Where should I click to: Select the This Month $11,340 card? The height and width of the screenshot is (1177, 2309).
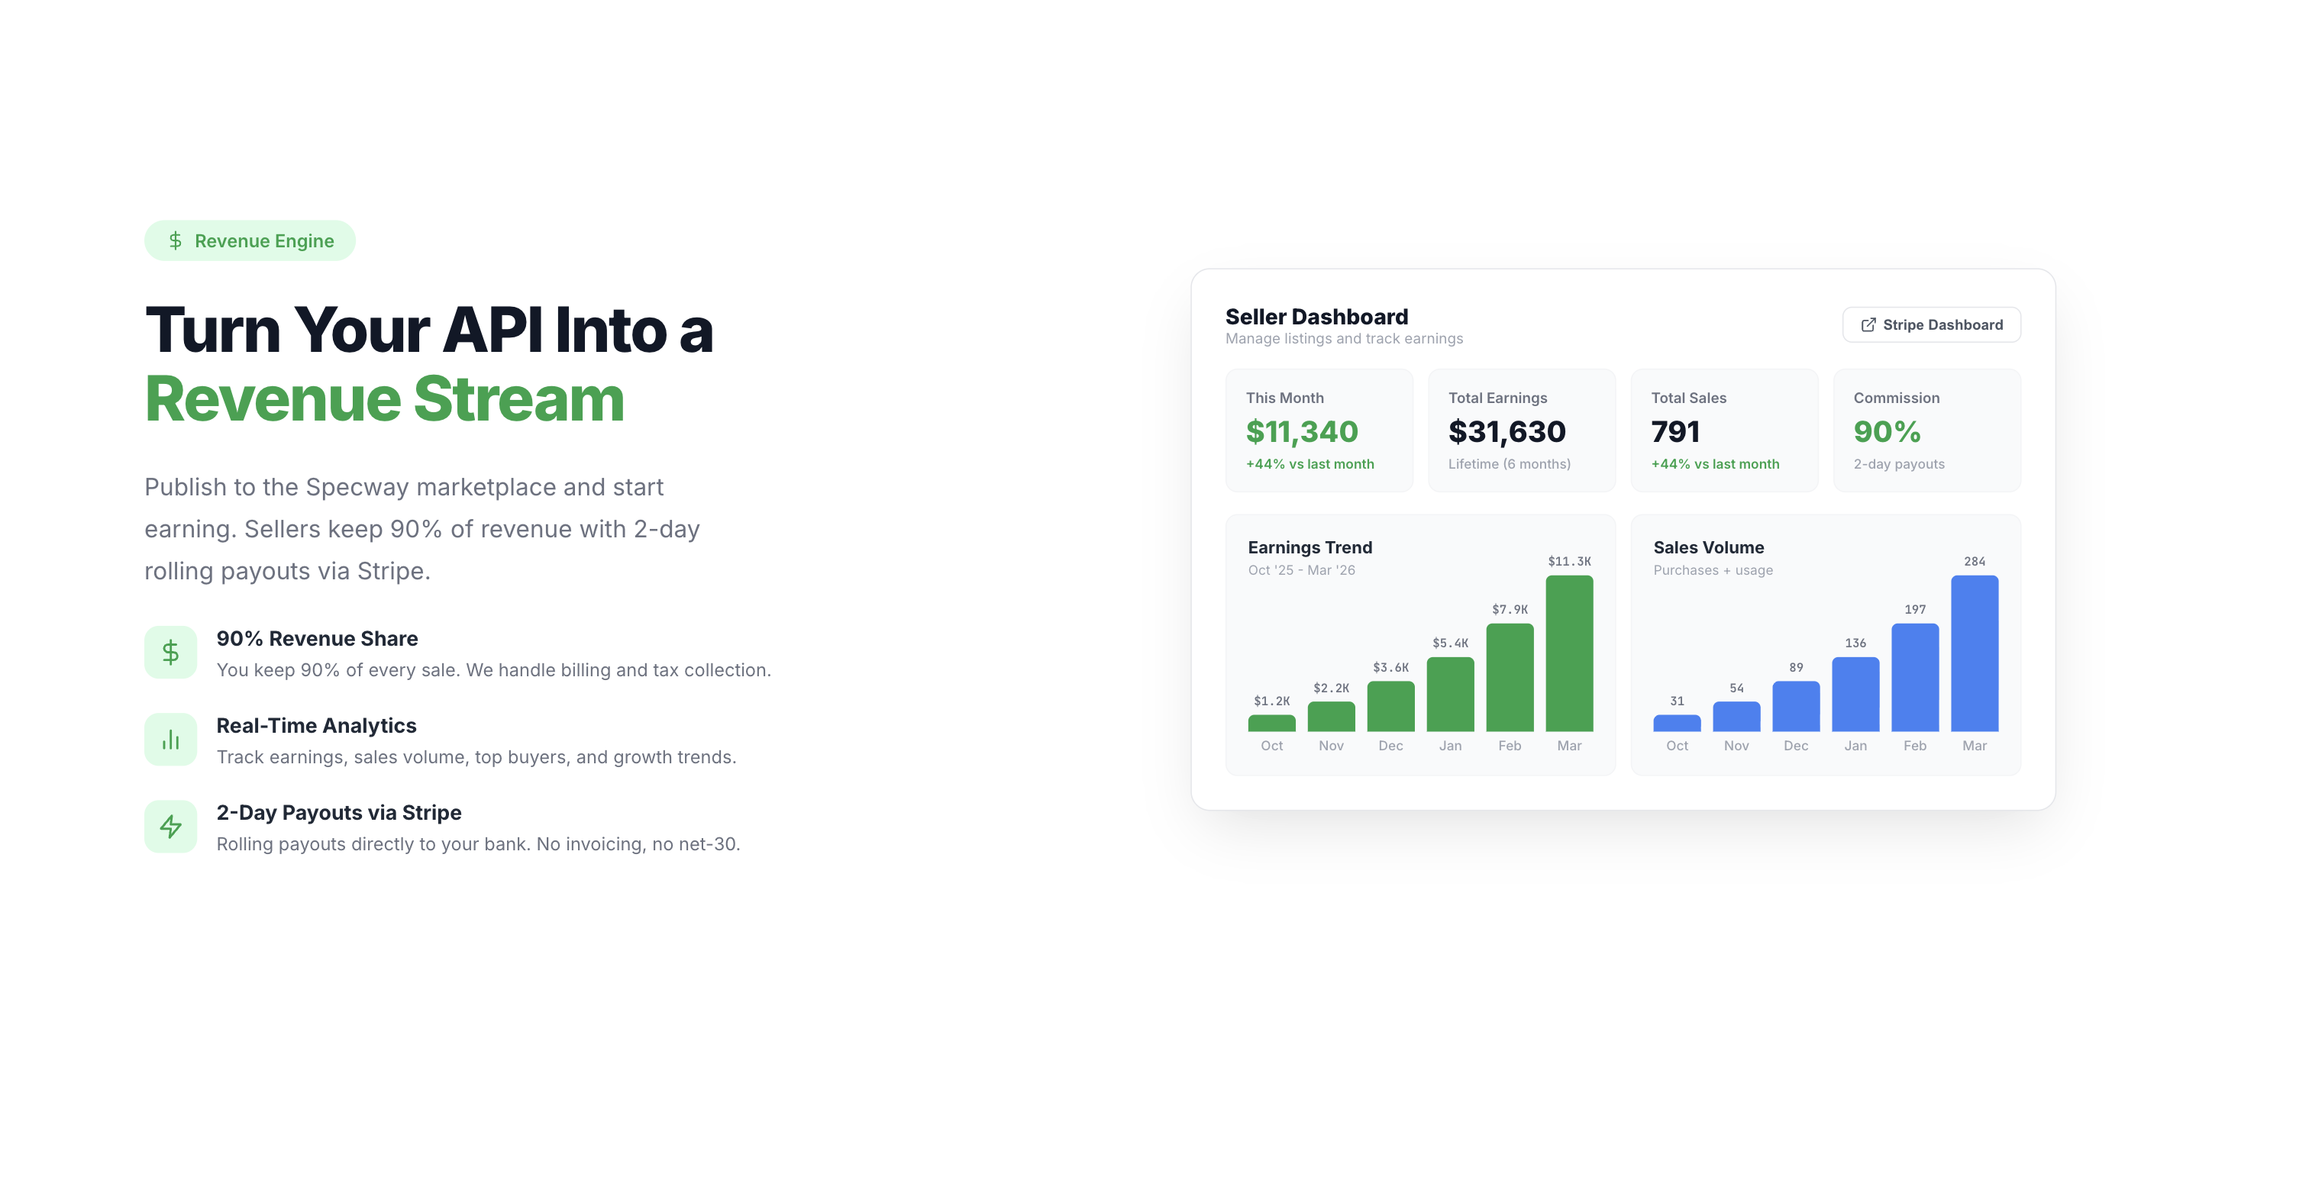coord(1319,430)
